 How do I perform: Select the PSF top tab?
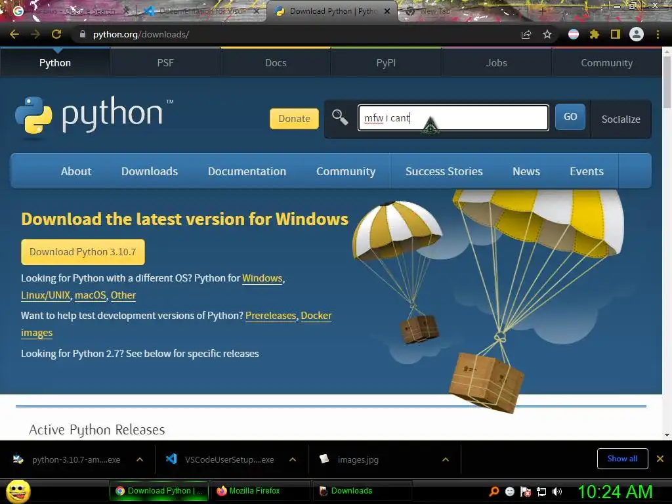click(x=165, y=62)
